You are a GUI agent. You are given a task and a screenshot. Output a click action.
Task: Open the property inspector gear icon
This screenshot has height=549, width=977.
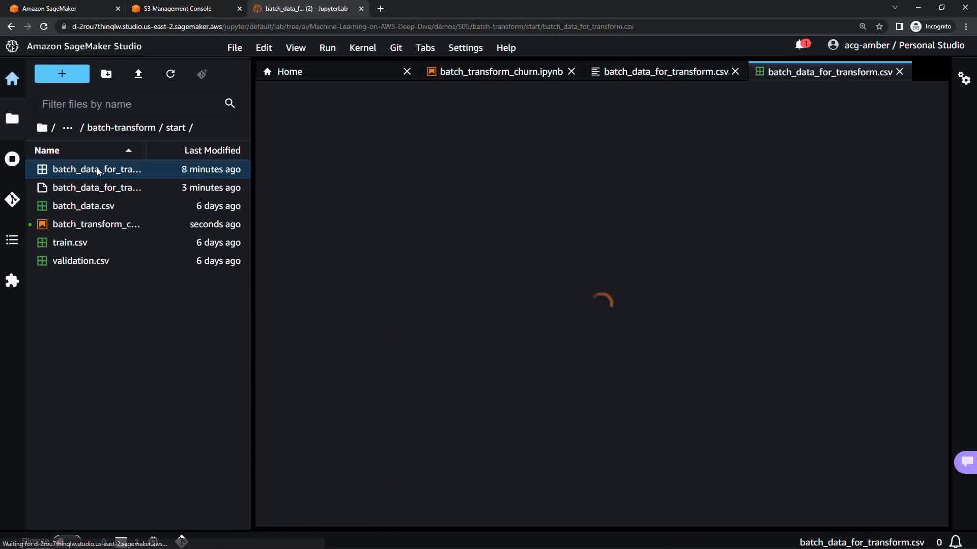pos(964,78)
